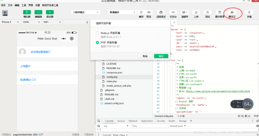Open the WiFi network type dropdown
Image resolution: width=259 pixels, height=136 pixels.
point(52,22)
